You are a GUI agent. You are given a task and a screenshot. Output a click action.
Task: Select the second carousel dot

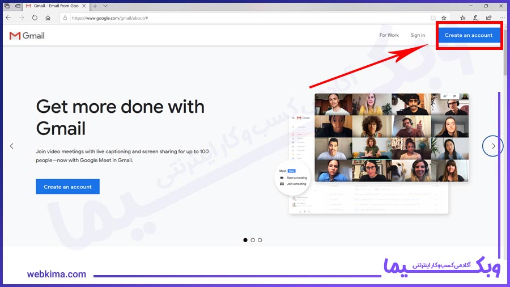click(x=253, y=240)
